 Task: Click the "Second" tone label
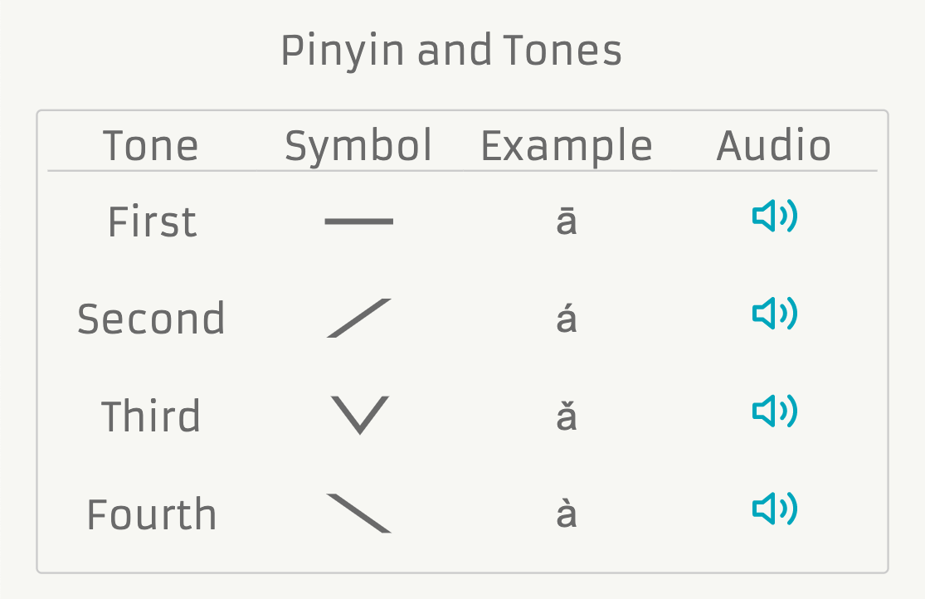point(151,319)
